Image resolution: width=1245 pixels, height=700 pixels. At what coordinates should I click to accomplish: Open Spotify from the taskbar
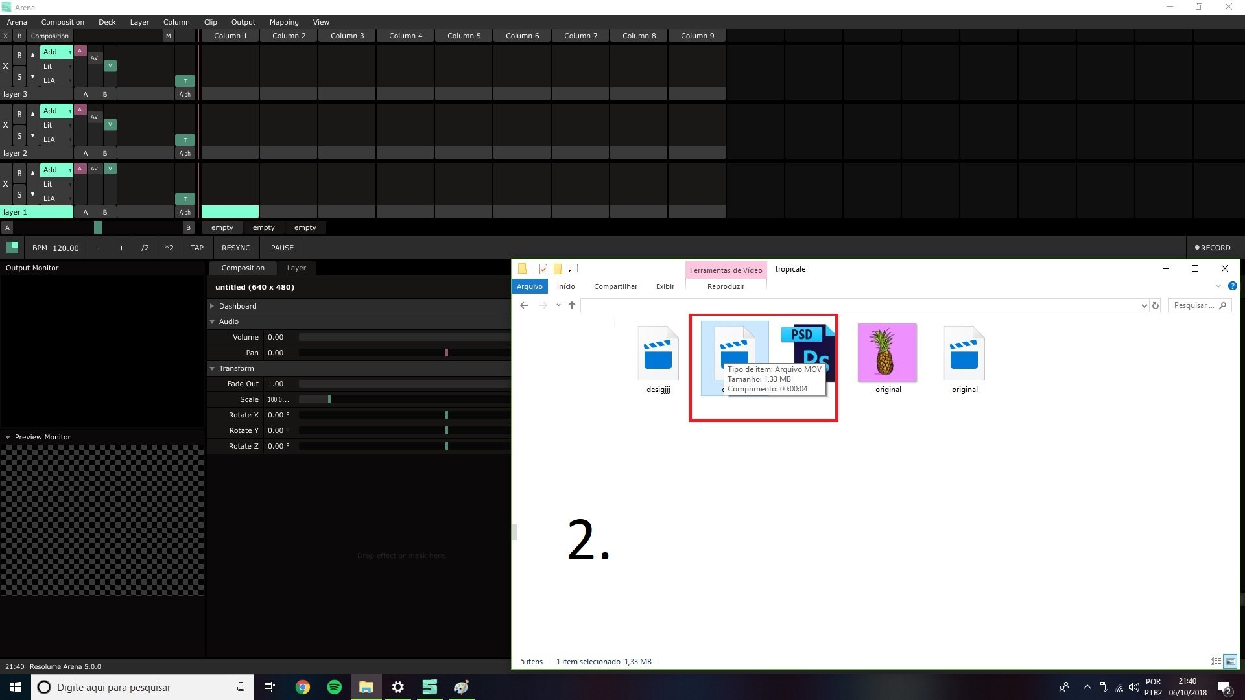335,687
